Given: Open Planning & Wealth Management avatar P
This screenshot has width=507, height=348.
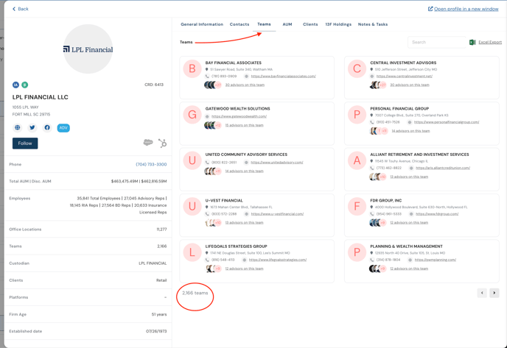Looking at the screenshot, I should tap(357, 252).
